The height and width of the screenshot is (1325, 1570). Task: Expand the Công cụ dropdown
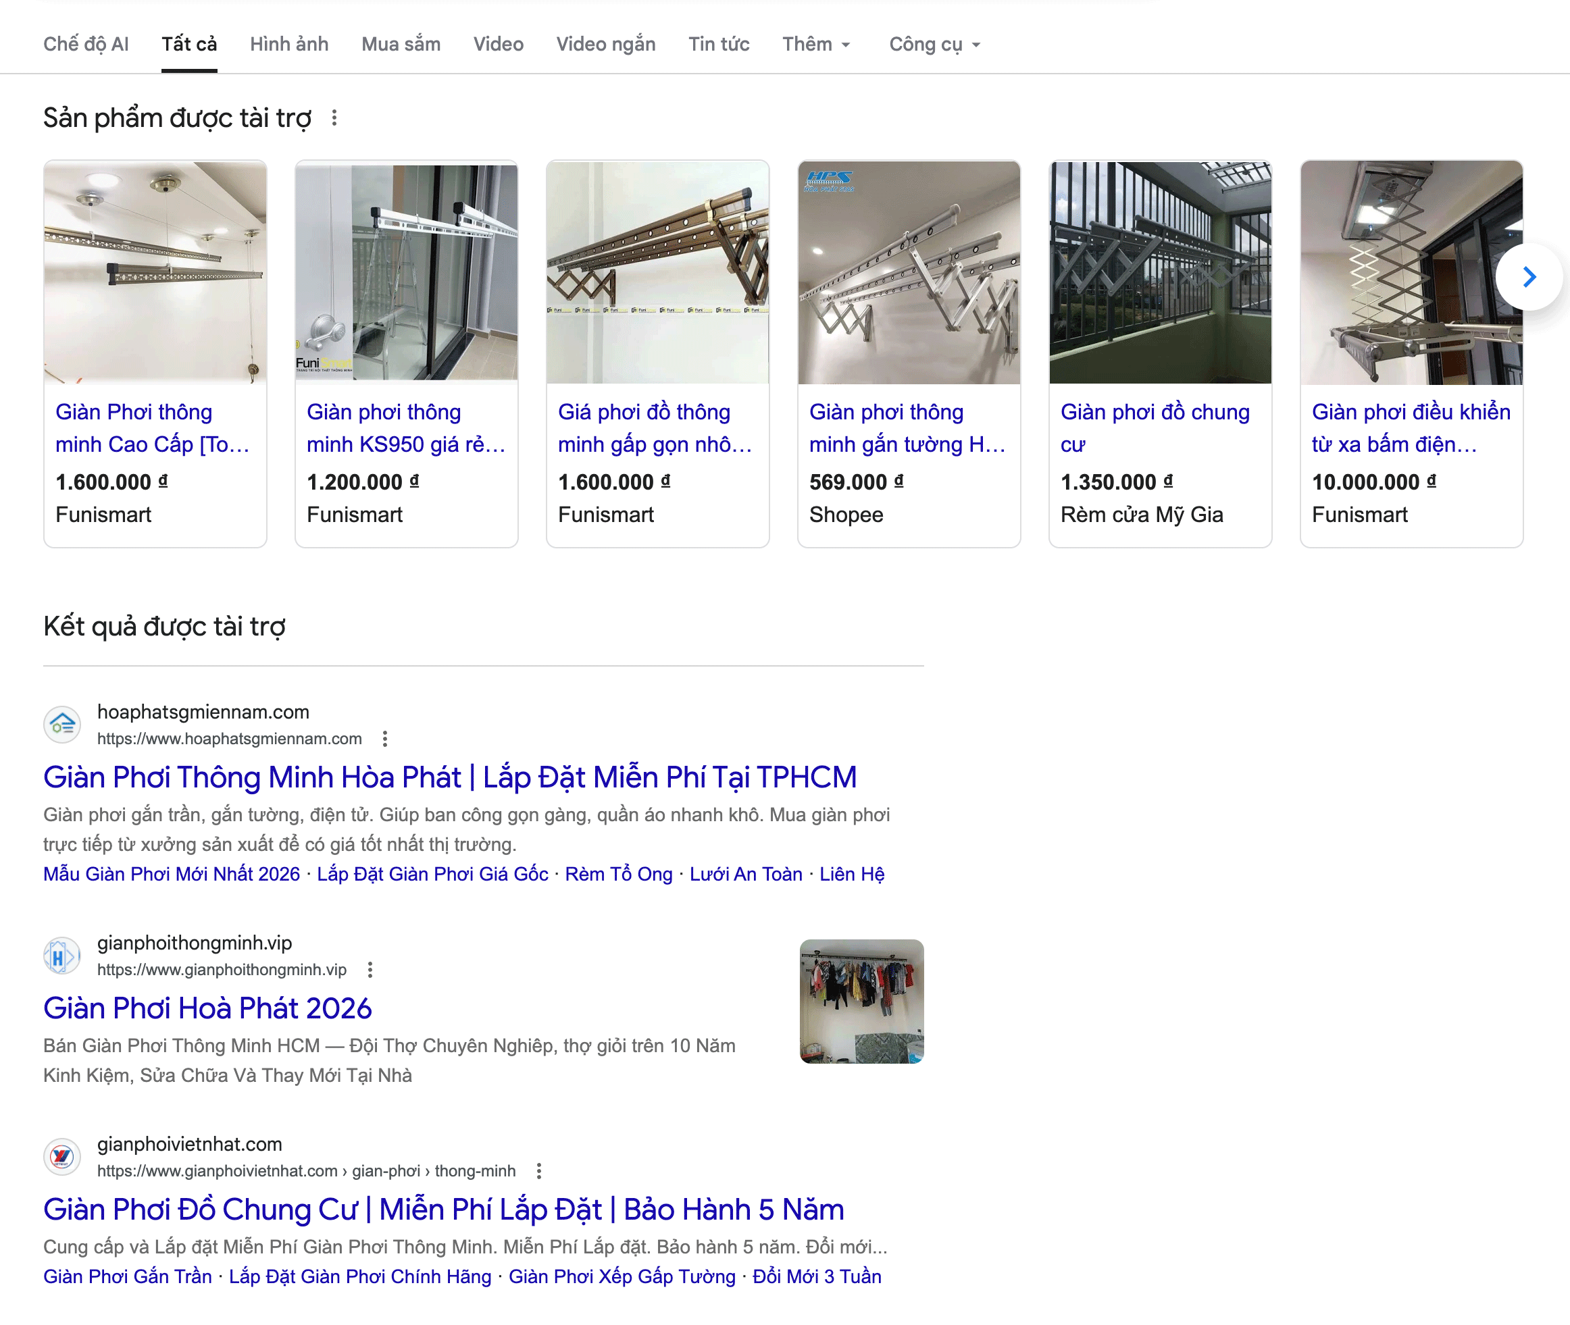(x=935, y=45)
